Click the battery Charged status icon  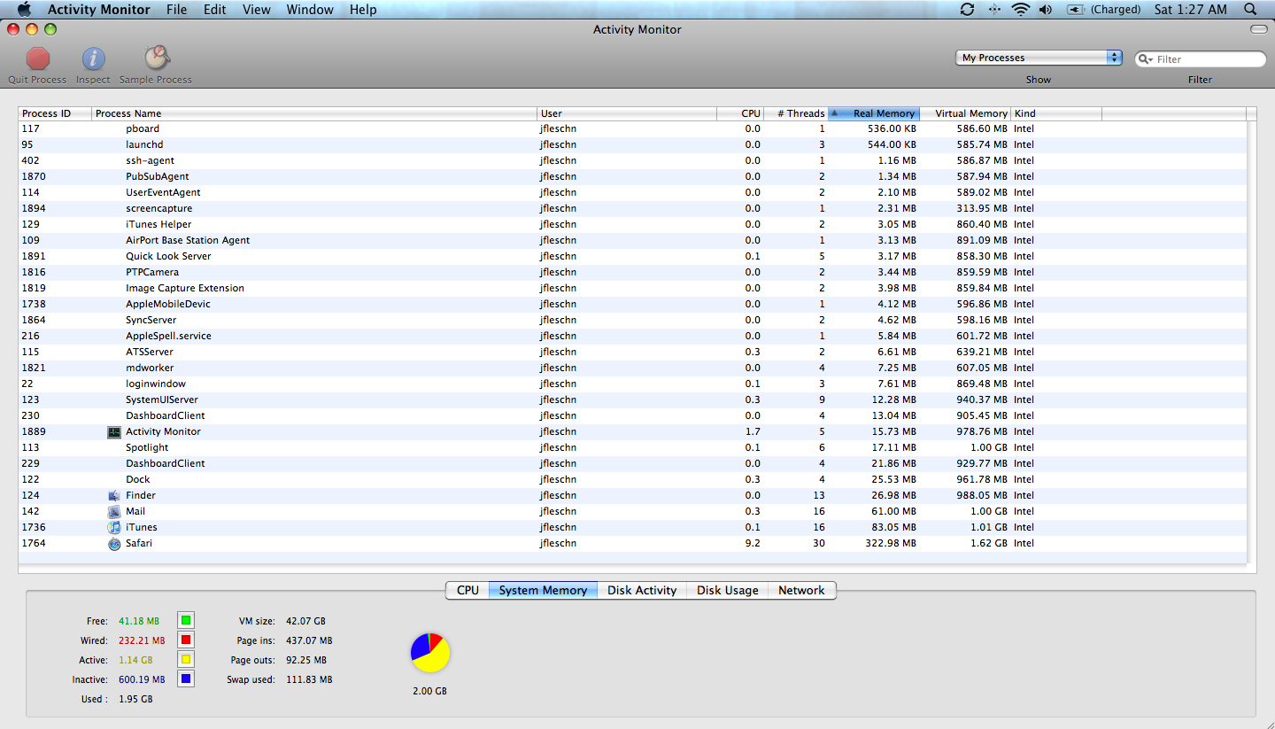(1077, 10)
